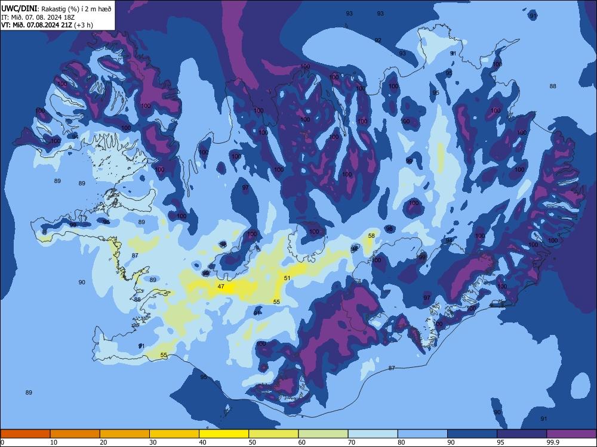Click the 'VT: Mið. 07.08.2024 21Z (+3 h)' line
The image size is (597, 447).
click(47, 25)
